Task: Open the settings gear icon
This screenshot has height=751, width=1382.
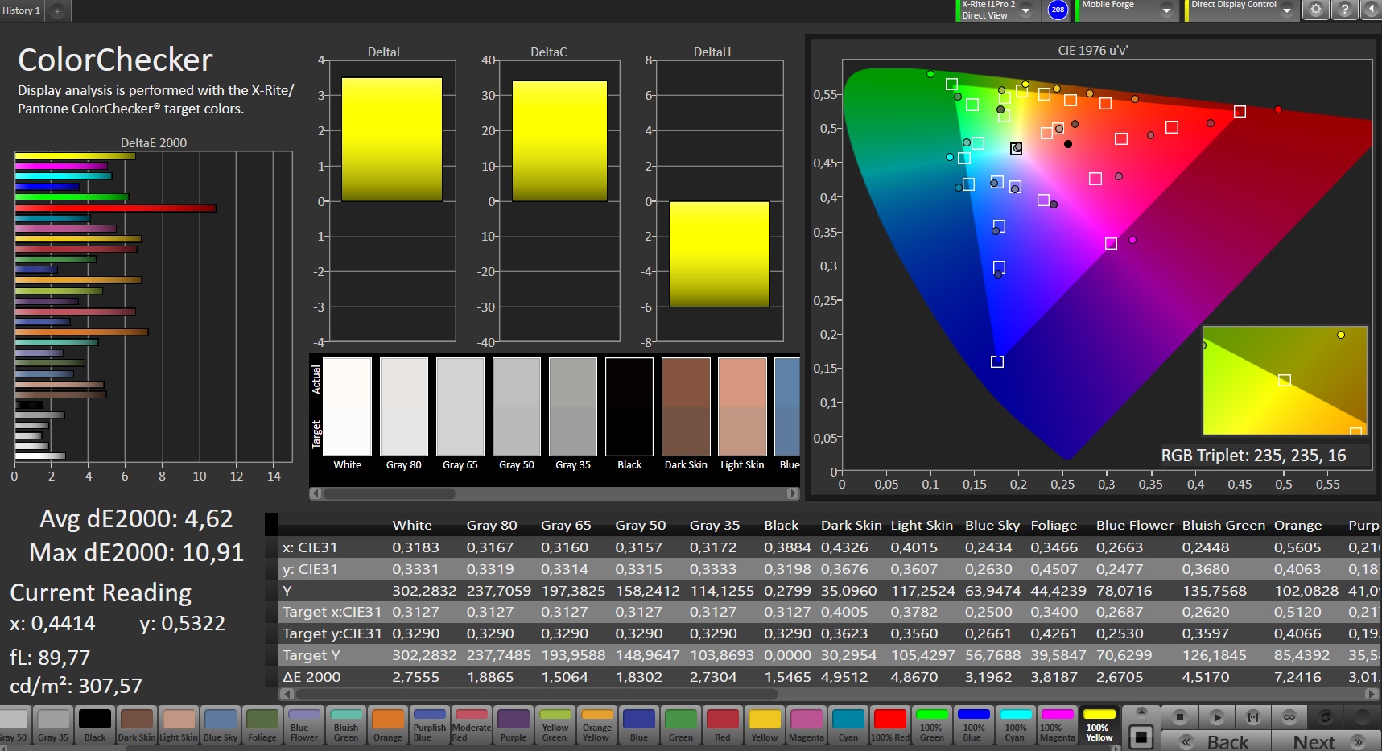Action: (1315, 10)
